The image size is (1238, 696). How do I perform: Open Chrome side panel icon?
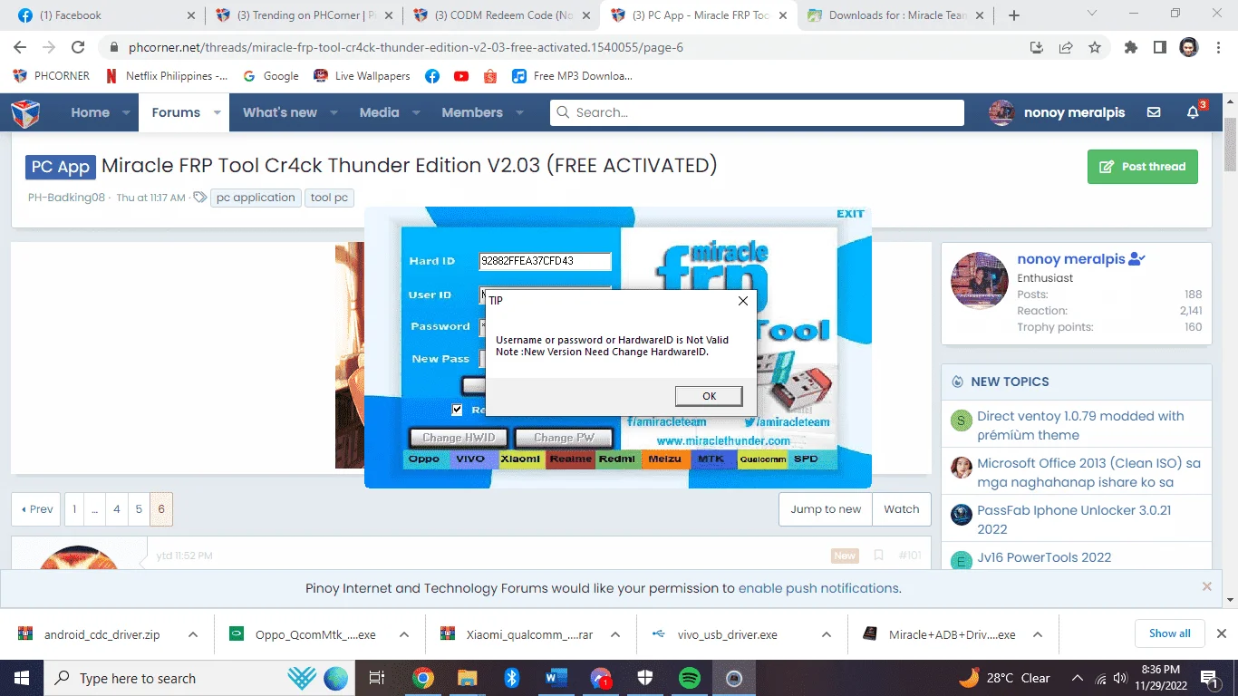[x=1159, y=47]
